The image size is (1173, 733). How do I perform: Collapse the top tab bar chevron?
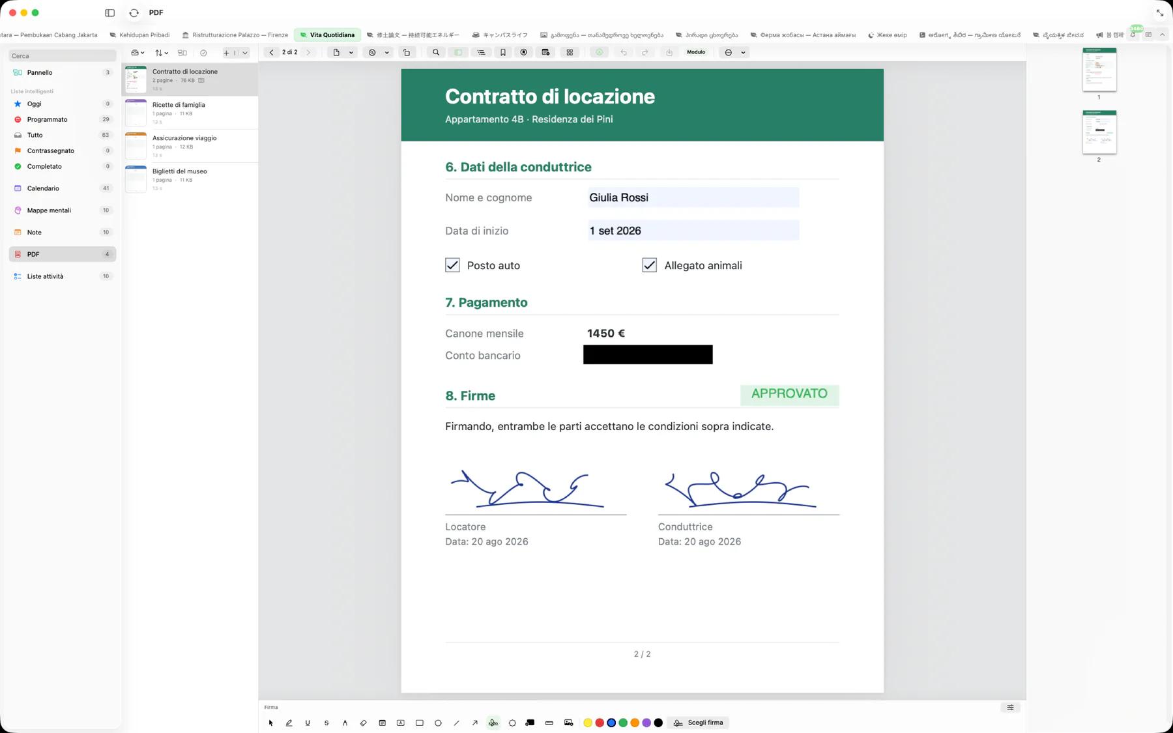(1162, 35)
